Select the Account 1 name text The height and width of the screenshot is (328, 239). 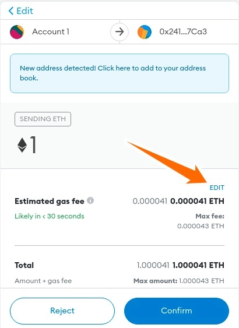click(51, 32)
